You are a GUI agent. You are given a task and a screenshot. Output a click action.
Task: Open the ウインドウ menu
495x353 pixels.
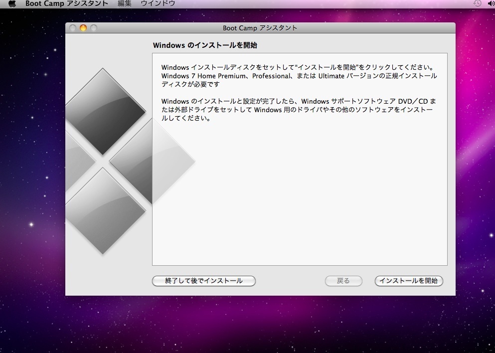158,3
